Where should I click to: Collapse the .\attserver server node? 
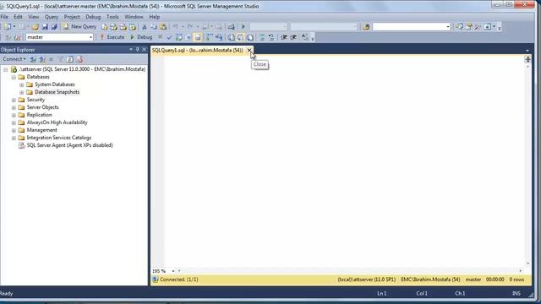6,69
